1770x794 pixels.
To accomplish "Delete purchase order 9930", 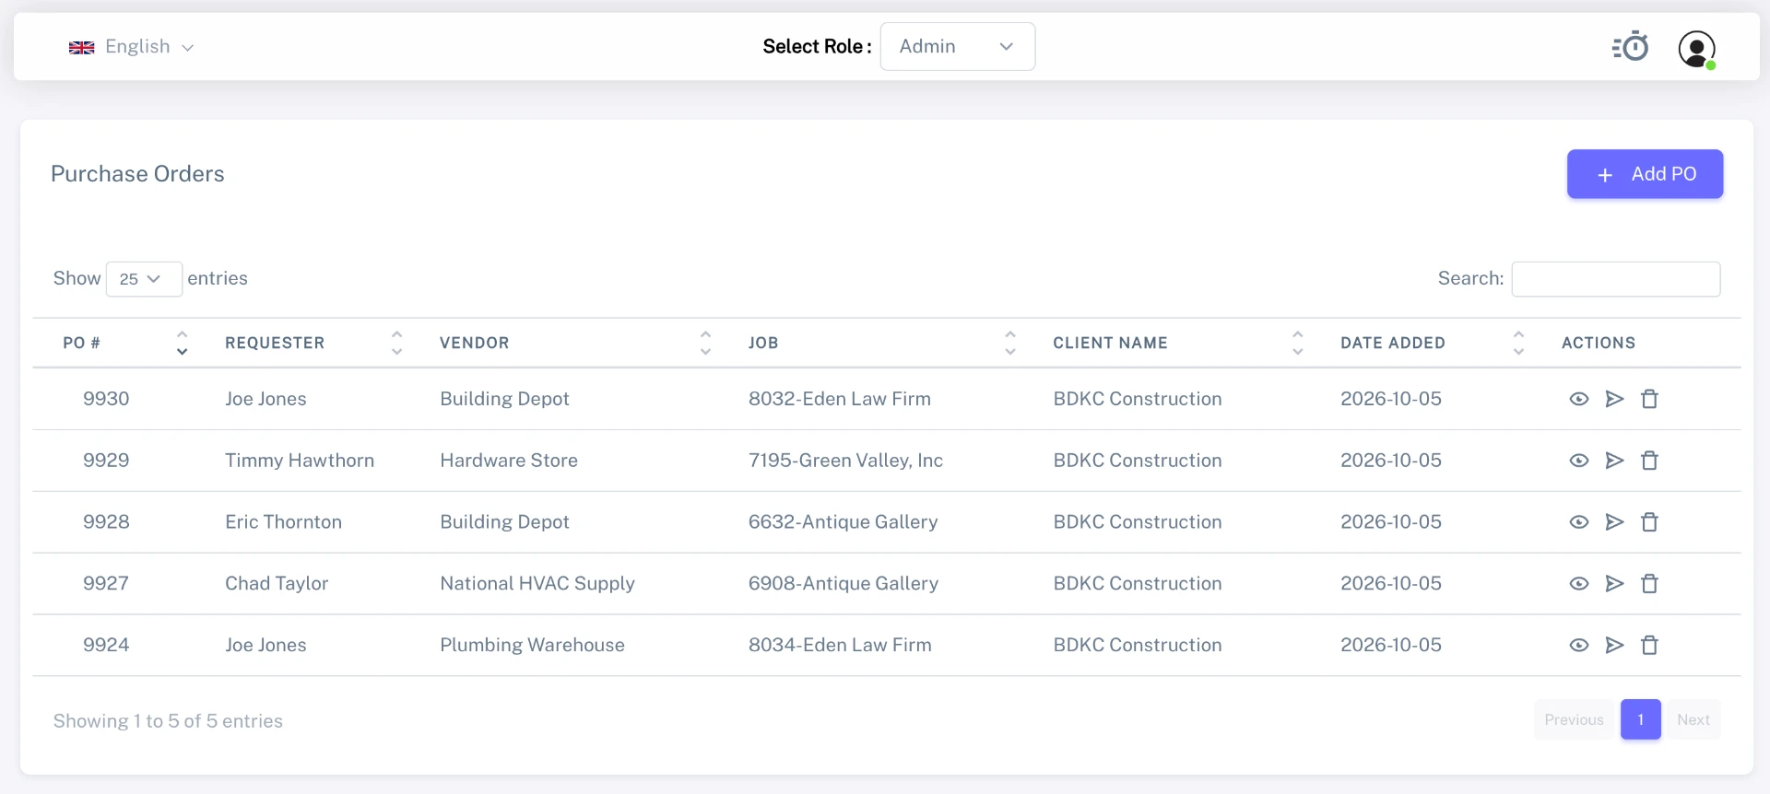I will pos(1649,399).
